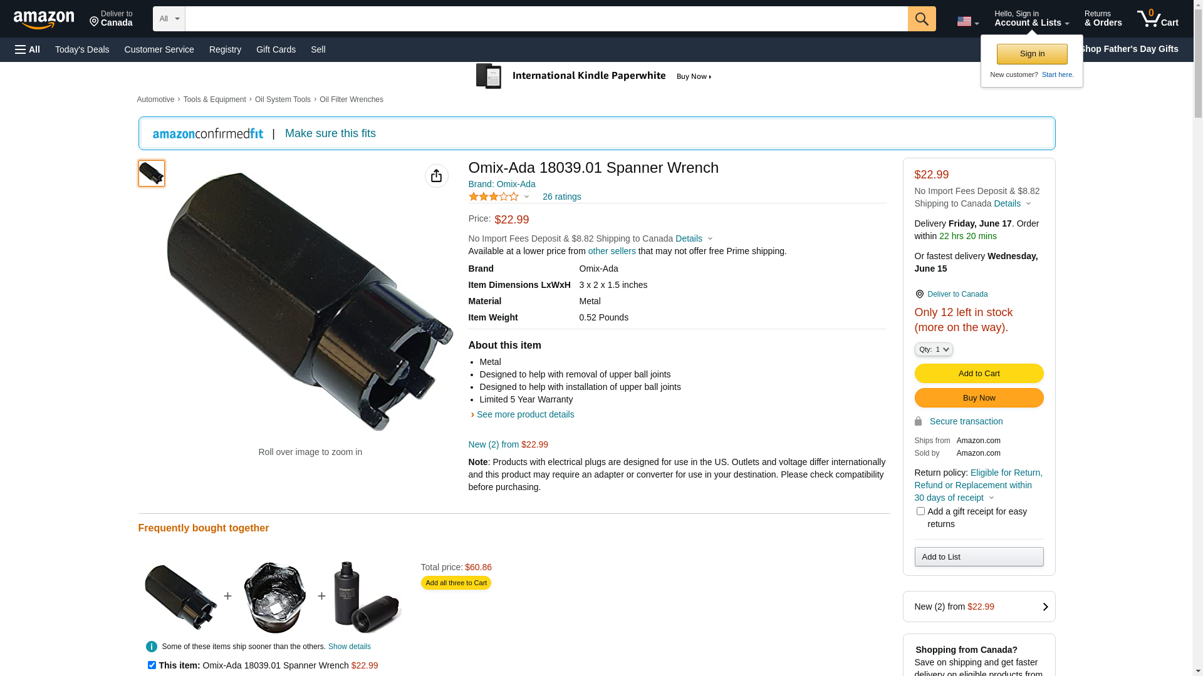Click the wrench product thumbnail
This screenshot has width=1203, height=676.
[x=152, y=173]
